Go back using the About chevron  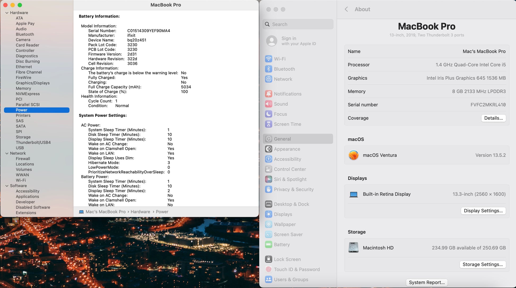click(346, 9)
